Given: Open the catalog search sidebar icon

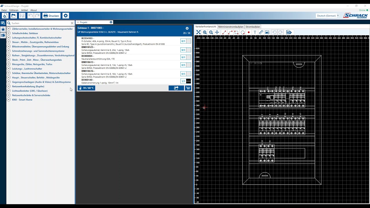Looking at the screenshot, I should coord(3,23).
